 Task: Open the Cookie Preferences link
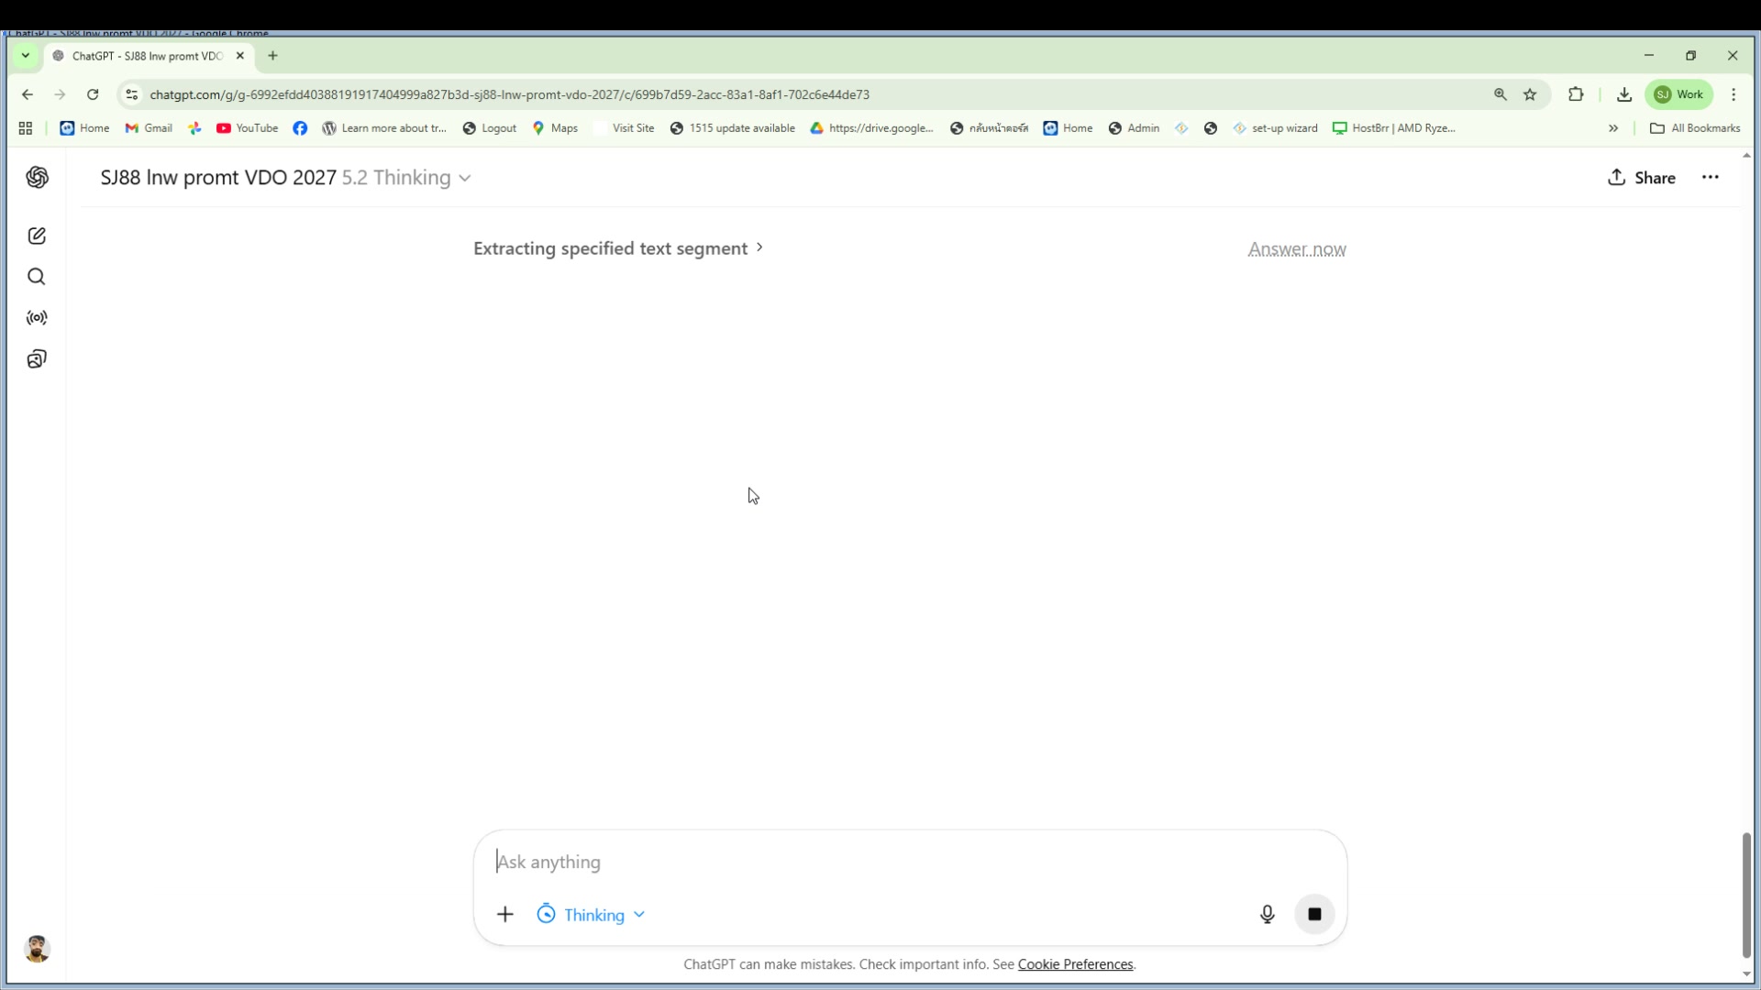point(1075,964)
